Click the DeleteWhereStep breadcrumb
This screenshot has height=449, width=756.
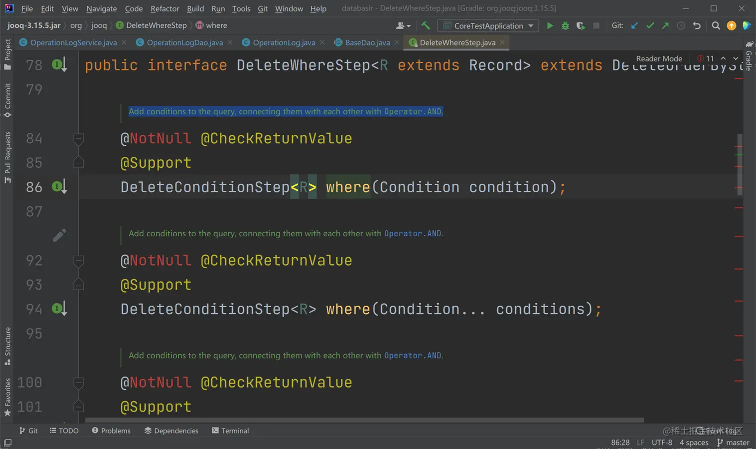point(151,25)
